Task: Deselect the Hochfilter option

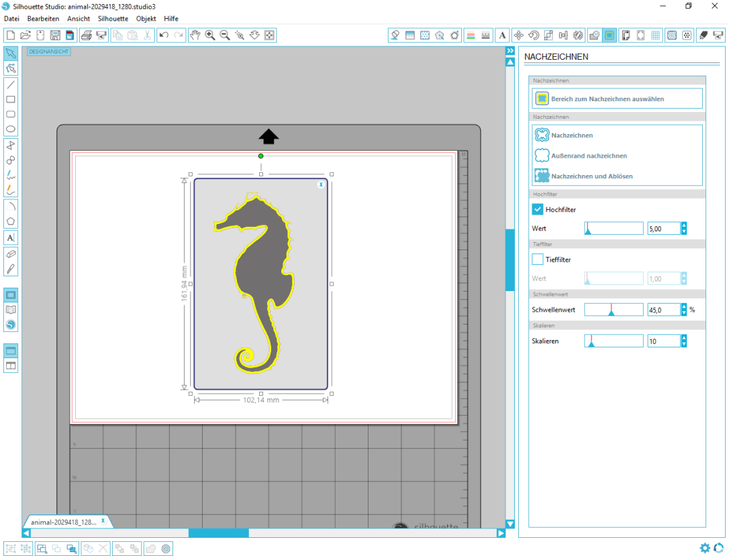Action: click(x=537, y=209)
